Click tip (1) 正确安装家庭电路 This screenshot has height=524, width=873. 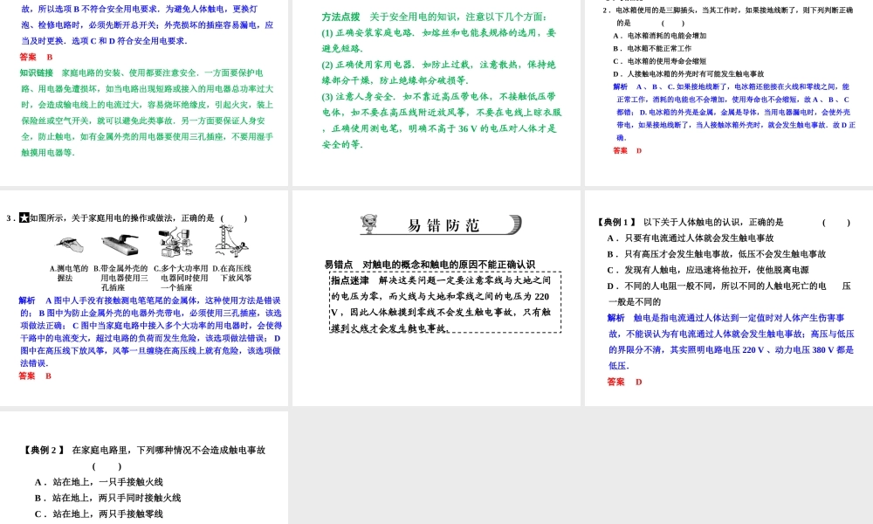pos(439,41)
